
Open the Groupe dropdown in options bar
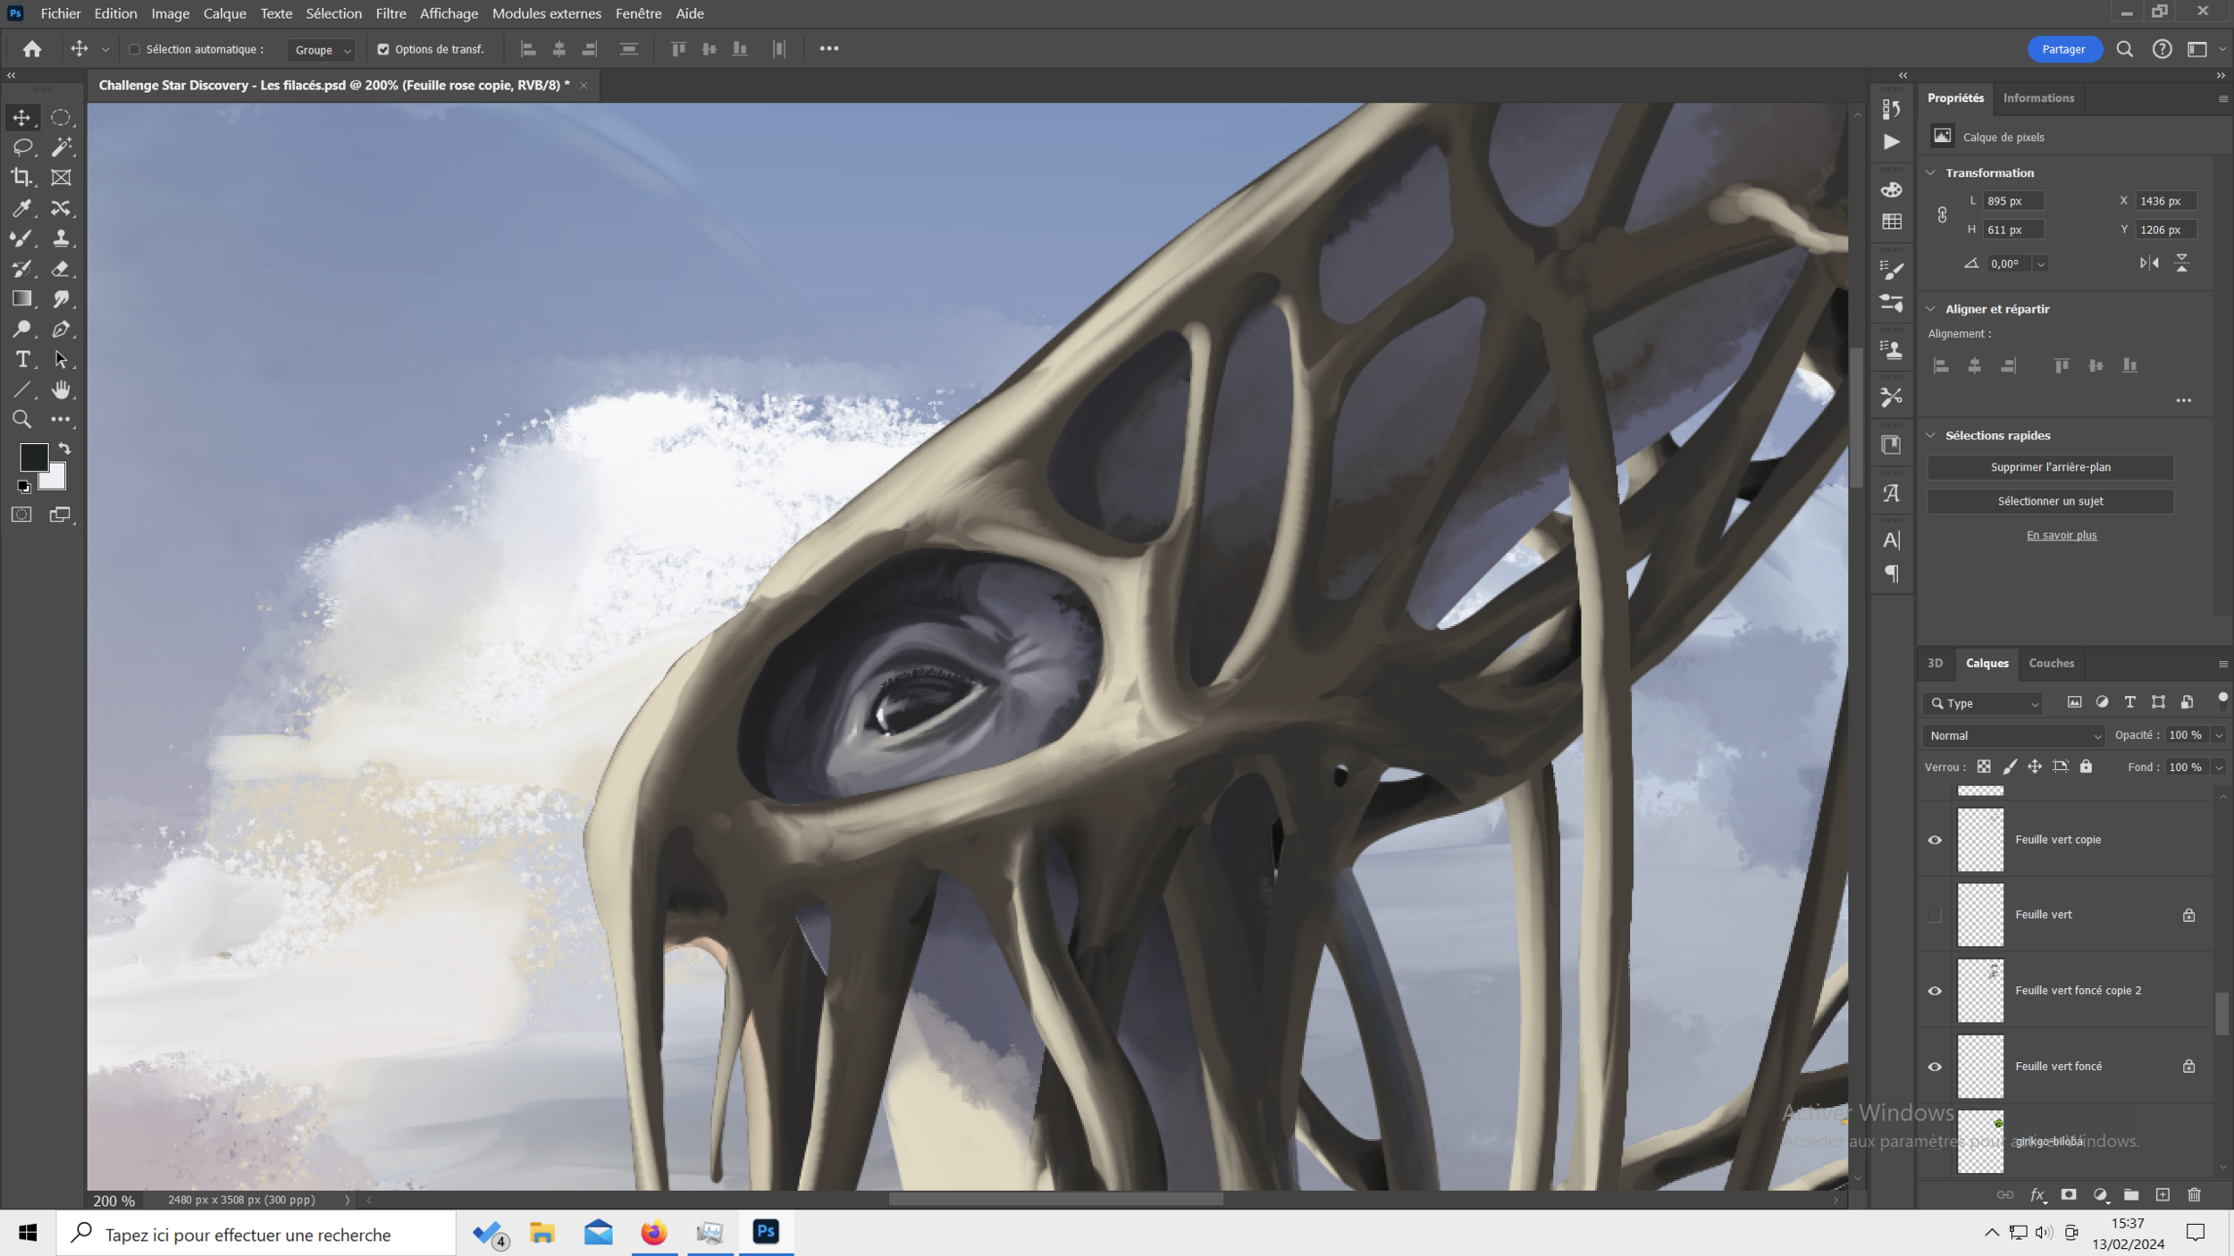[x=322, y=50]
